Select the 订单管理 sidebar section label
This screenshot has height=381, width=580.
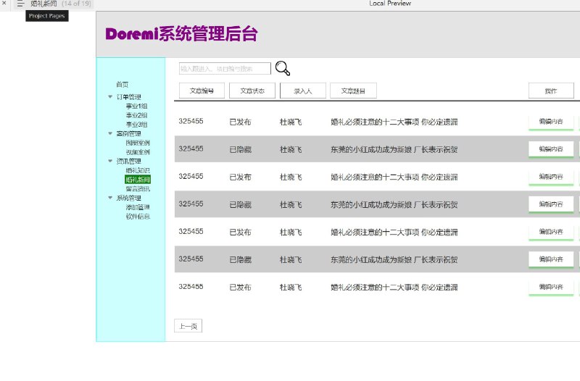coord(129,97)
